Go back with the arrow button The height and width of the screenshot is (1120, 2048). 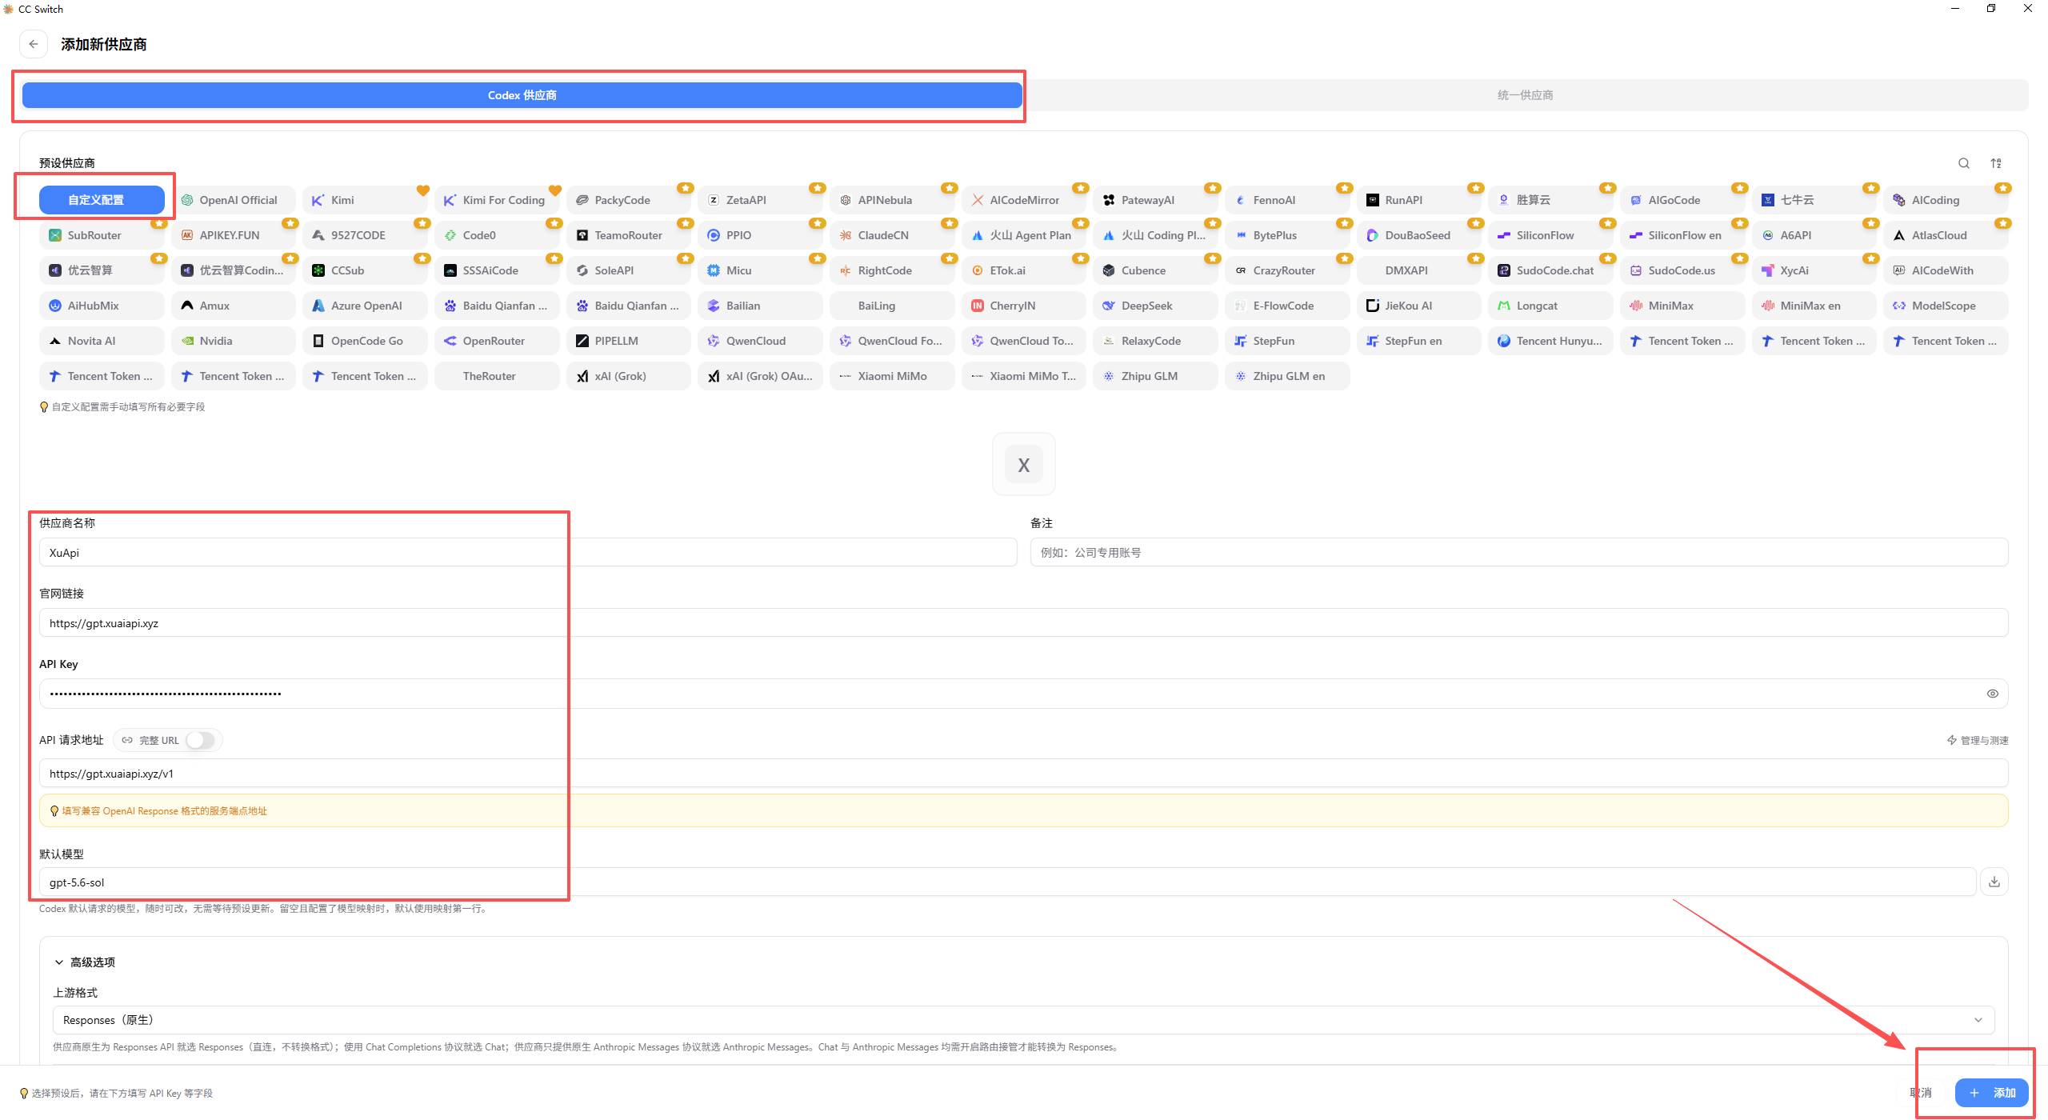click(x=33, y=44)
